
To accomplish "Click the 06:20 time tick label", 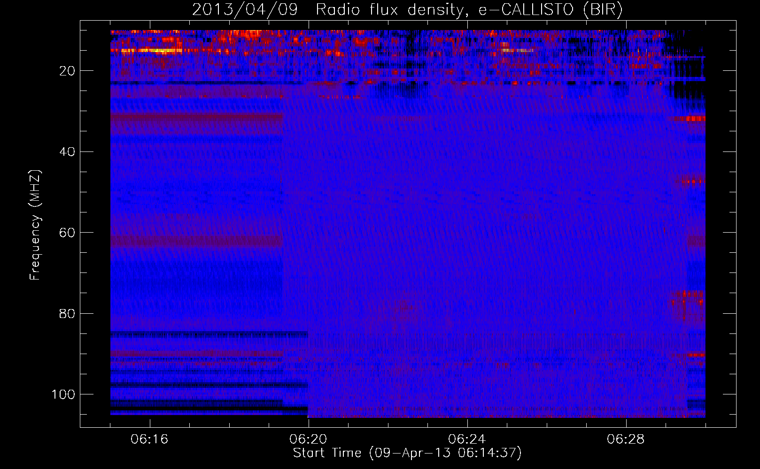I will (308, 439).
